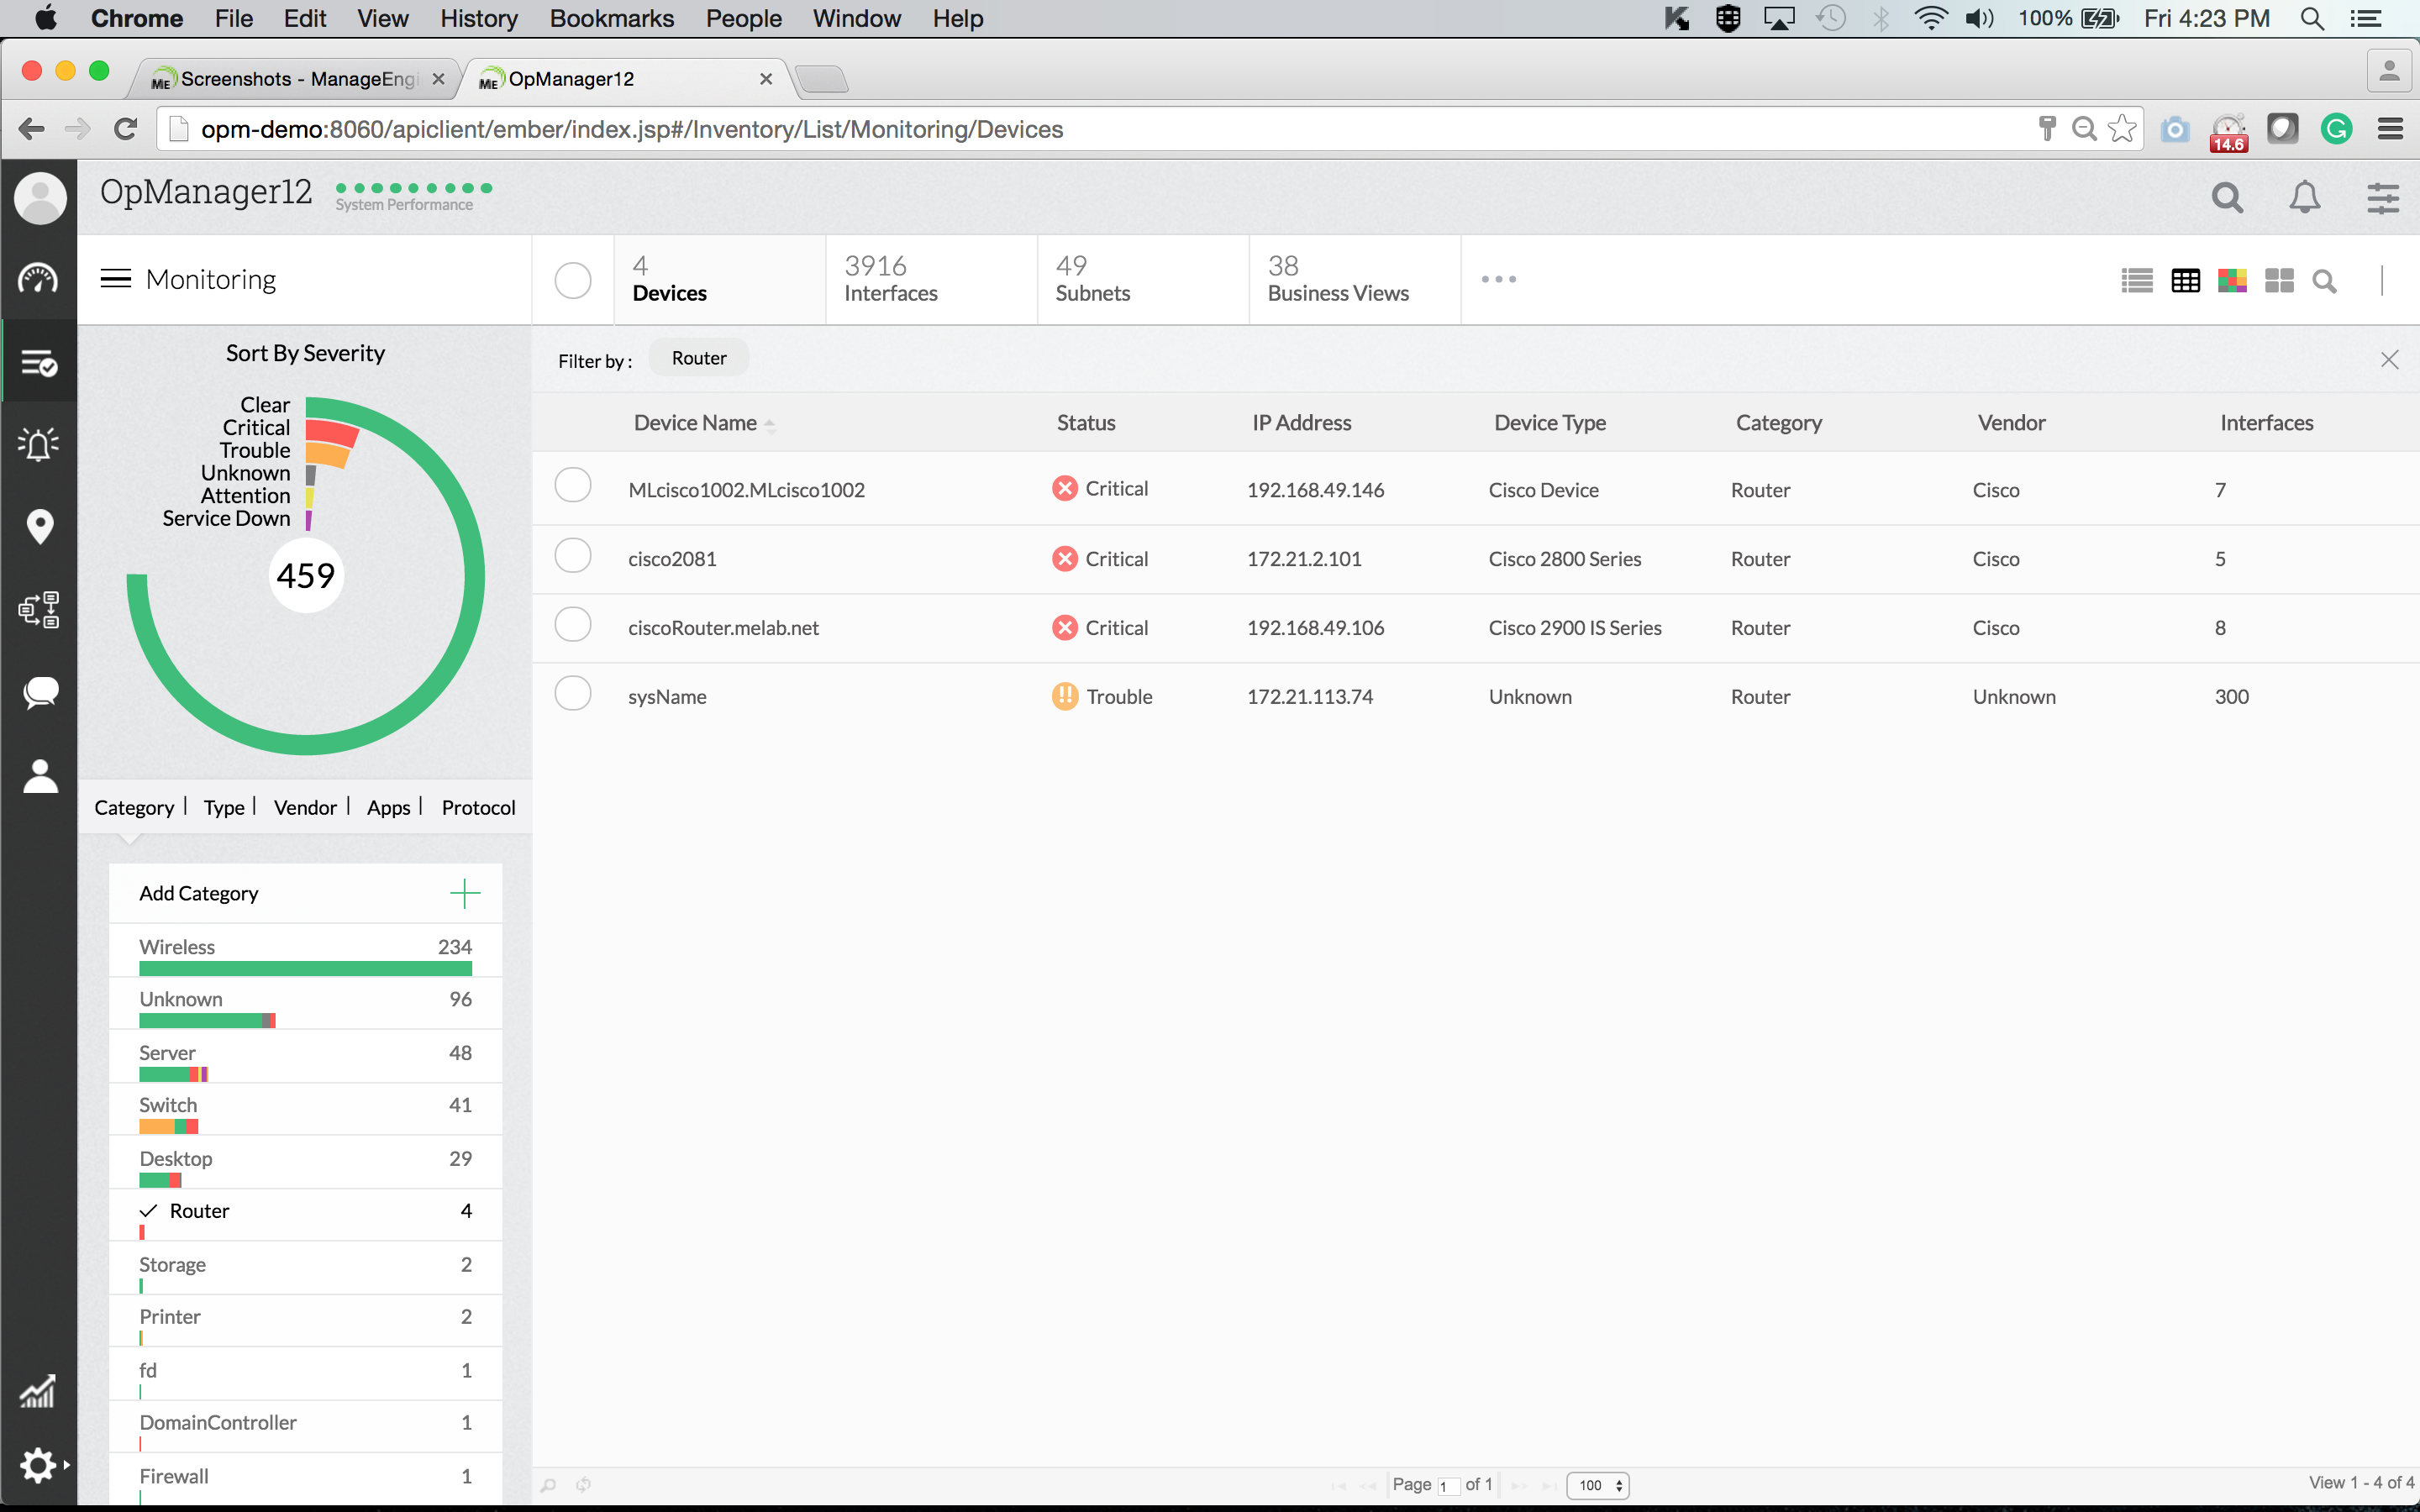The width and height of the screenshot is (2420, 1512).
Task: Expand more options three-dot menu
Action: 1498,279
